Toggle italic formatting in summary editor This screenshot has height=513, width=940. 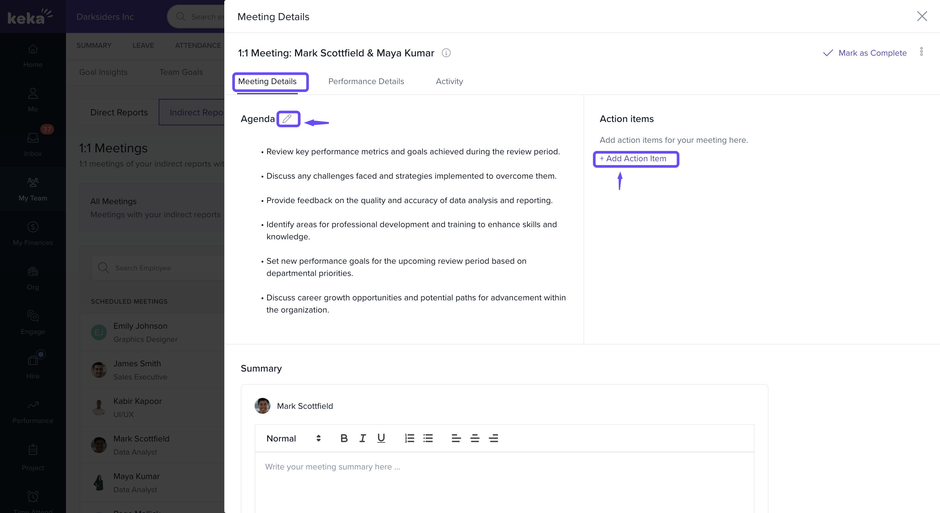point(362,438)
